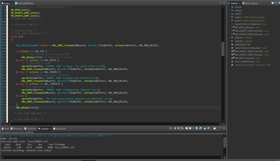
Task: Click the console icon with green checkmark
Action: (205, 128)
